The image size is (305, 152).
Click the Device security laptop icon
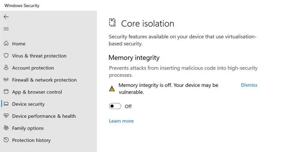6,104
